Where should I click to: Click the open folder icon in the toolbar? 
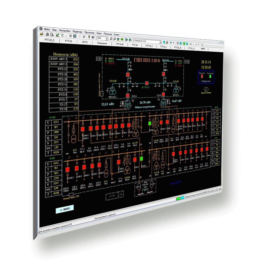[x=42, y=34]
